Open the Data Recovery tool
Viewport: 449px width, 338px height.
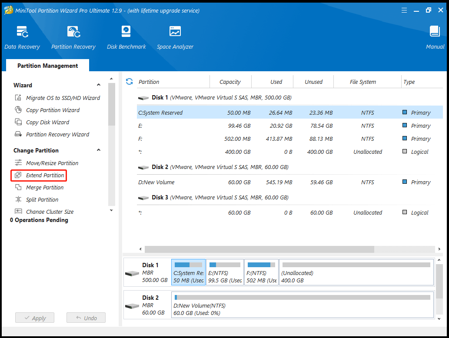(x=22, y=37)
